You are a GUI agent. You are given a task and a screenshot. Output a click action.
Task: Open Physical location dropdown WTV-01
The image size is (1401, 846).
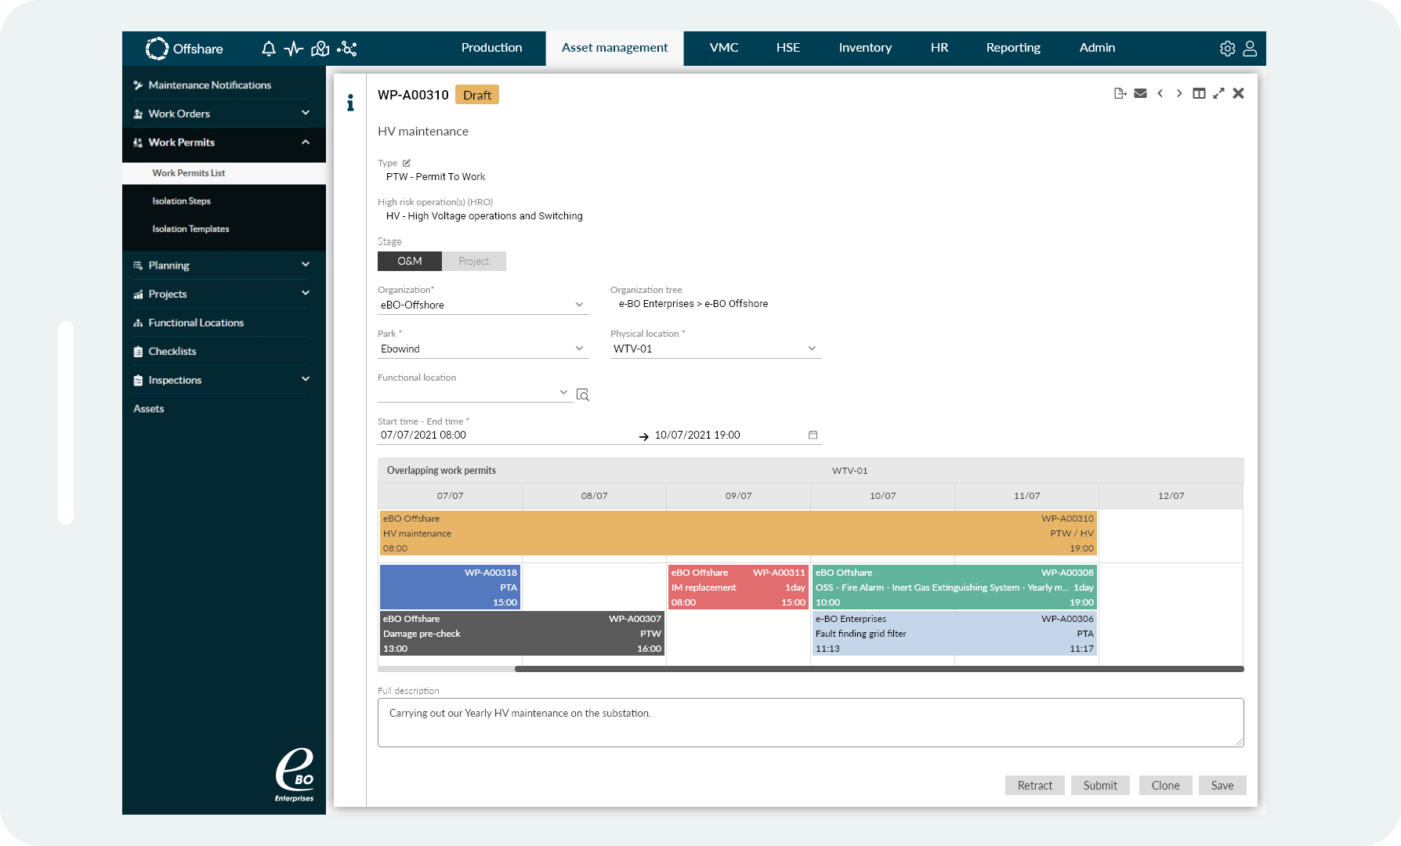715,349
